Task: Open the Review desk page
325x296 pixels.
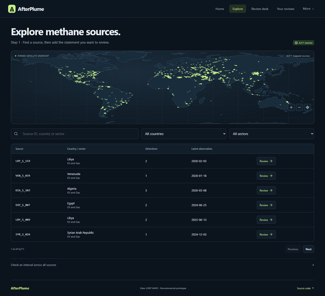Action: click(x=260, y=9)
